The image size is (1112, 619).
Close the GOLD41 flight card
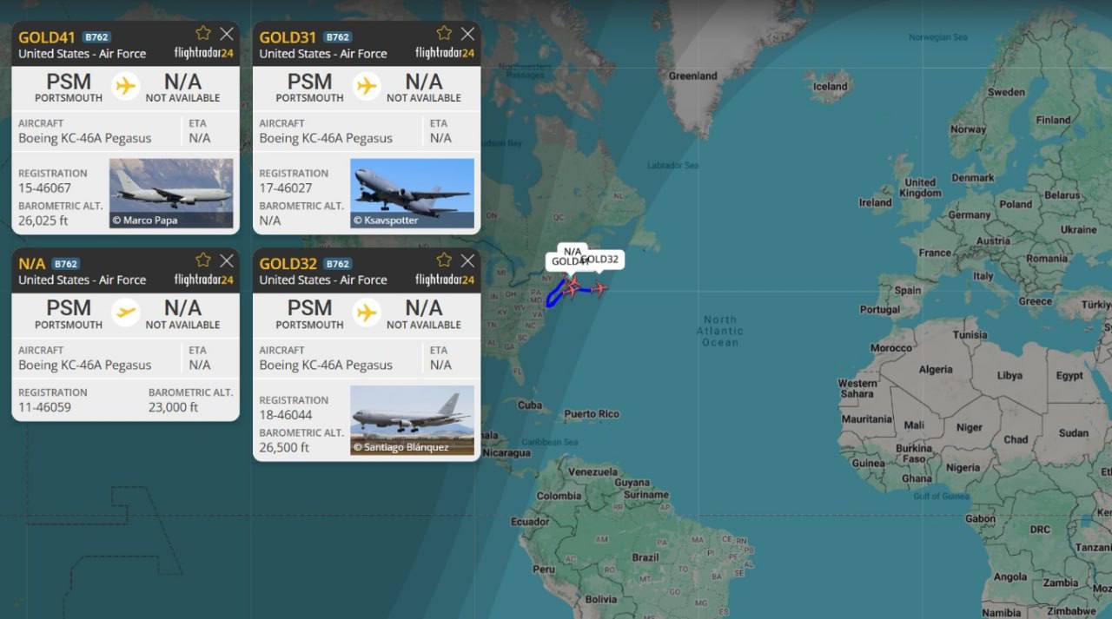tap(227, 33)
